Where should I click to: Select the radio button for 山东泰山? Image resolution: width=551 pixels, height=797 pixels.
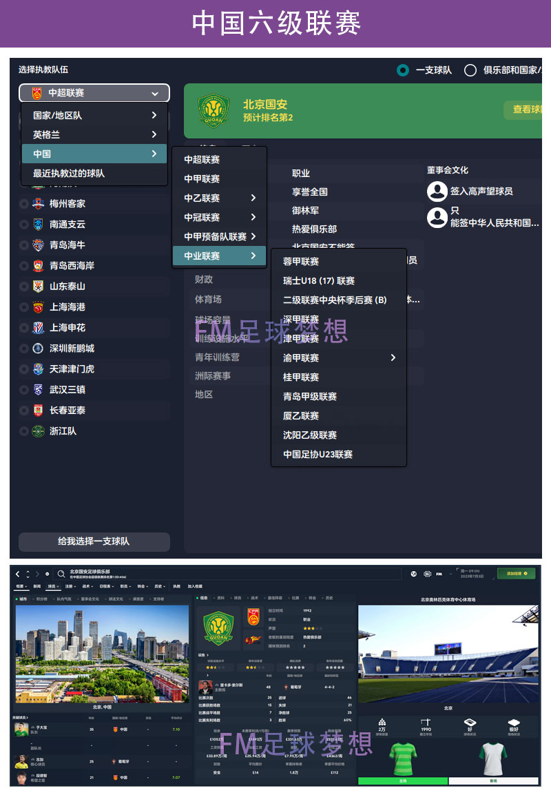point(23,286)
